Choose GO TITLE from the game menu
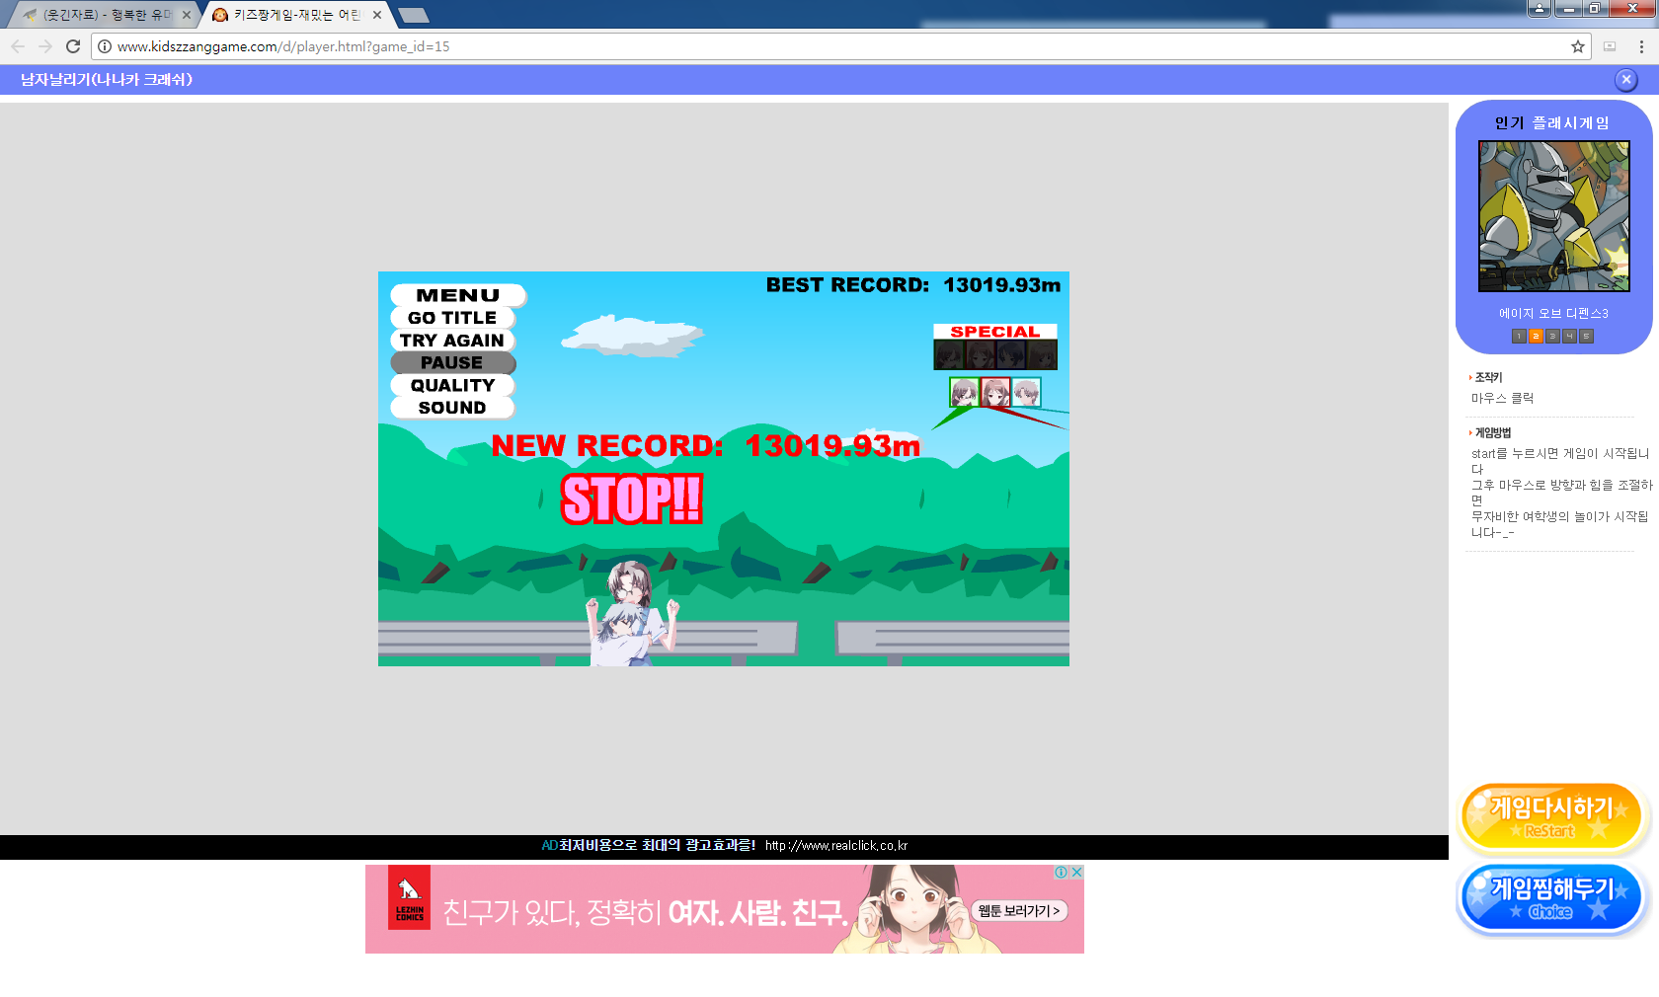The height and width of the screenshot is (997, 1659). pyautogui.click(x=452, y=318)
